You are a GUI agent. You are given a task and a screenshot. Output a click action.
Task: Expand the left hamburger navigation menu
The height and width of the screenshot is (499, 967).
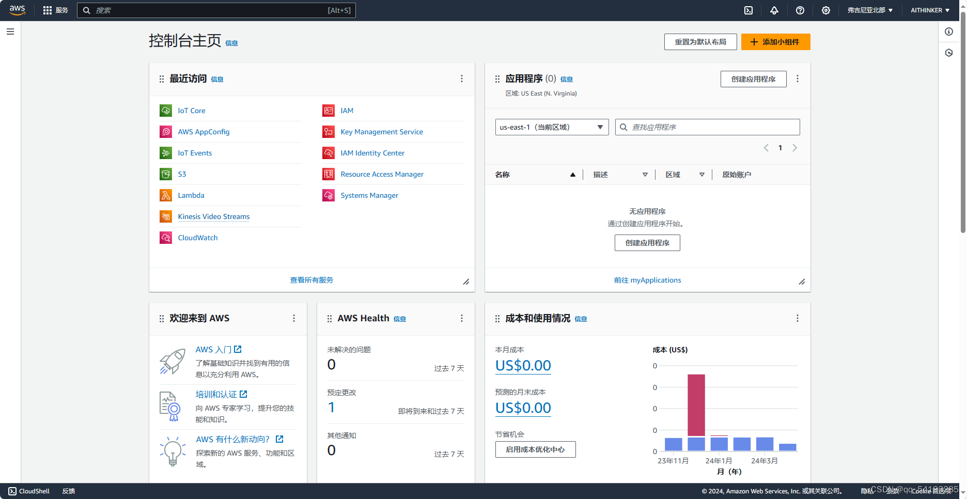coord(10,32)
